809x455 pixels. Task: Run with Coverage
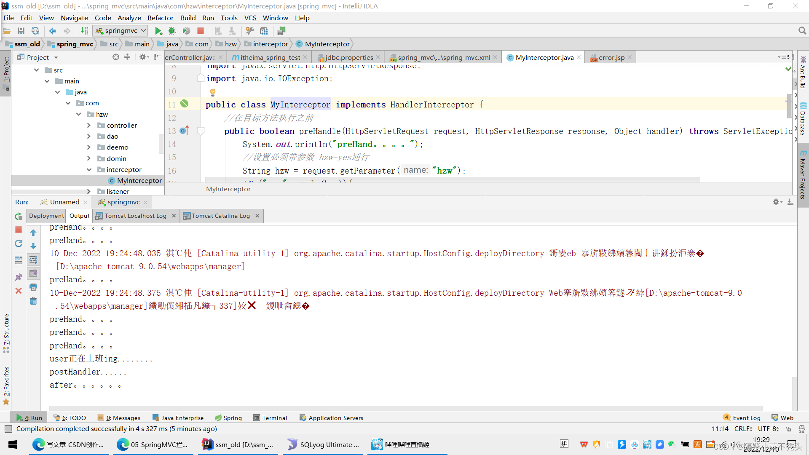[x=186, y=30]
